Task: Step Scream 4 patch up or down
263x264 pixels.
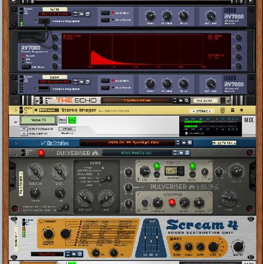Action: click(68, 254)
